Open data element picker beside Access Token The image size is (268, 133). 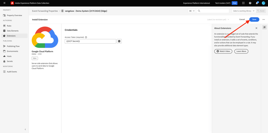(119, 41)
